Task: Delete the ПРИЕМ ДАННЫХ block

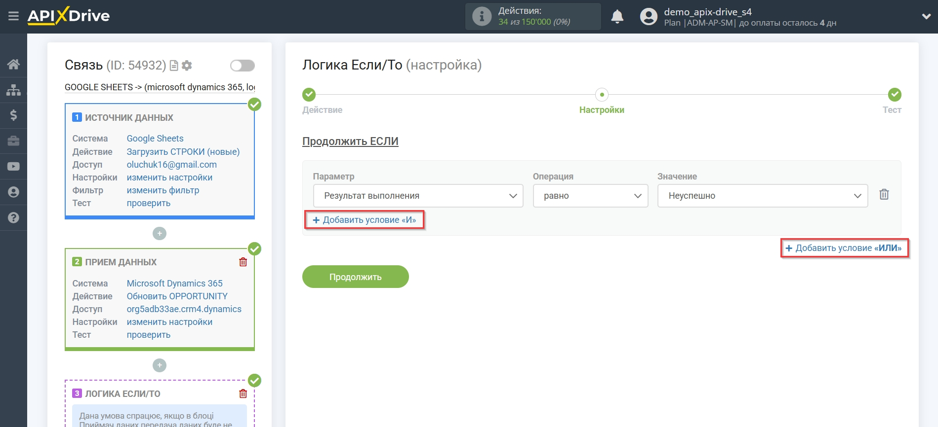Action: click(x=243, y=262)
